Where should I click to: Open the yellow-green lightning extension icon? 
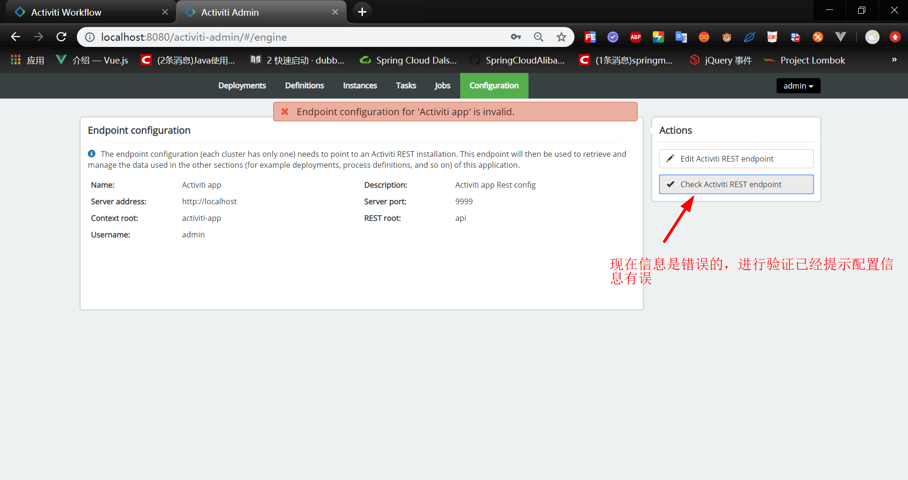pos(658,37)
